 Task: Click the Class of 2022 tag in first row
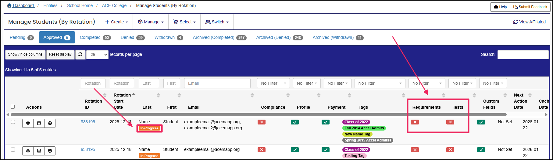click(356, 122)
